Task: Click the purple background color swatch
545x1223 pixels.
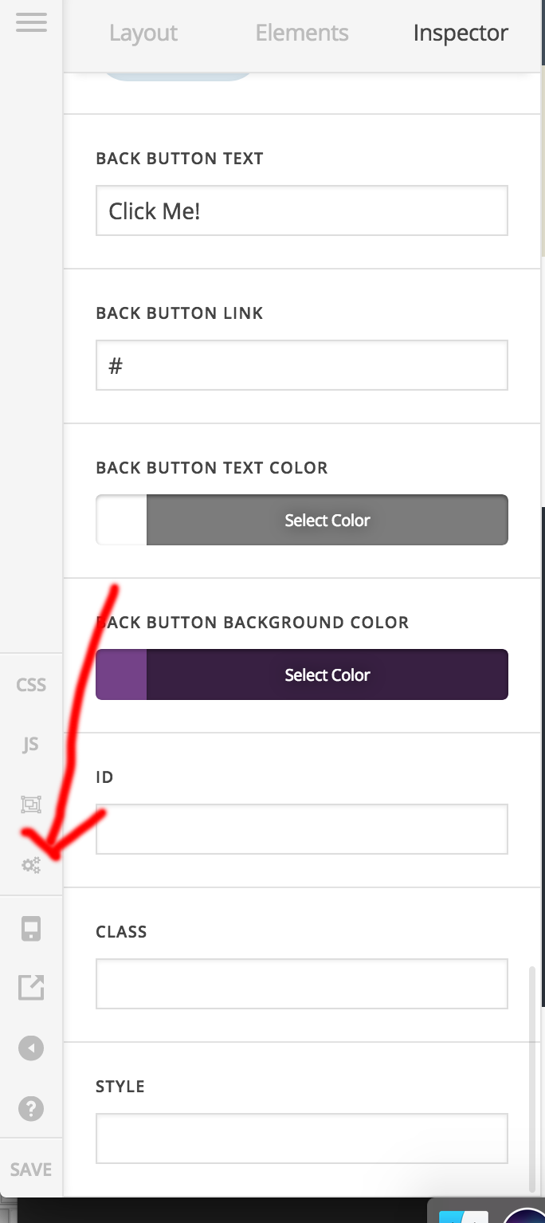Action: pyautogui.click(x=120, y=674)
